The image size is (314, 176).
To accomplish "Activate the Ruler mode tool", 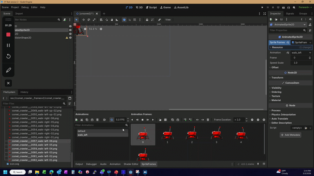I will (117, 20).
